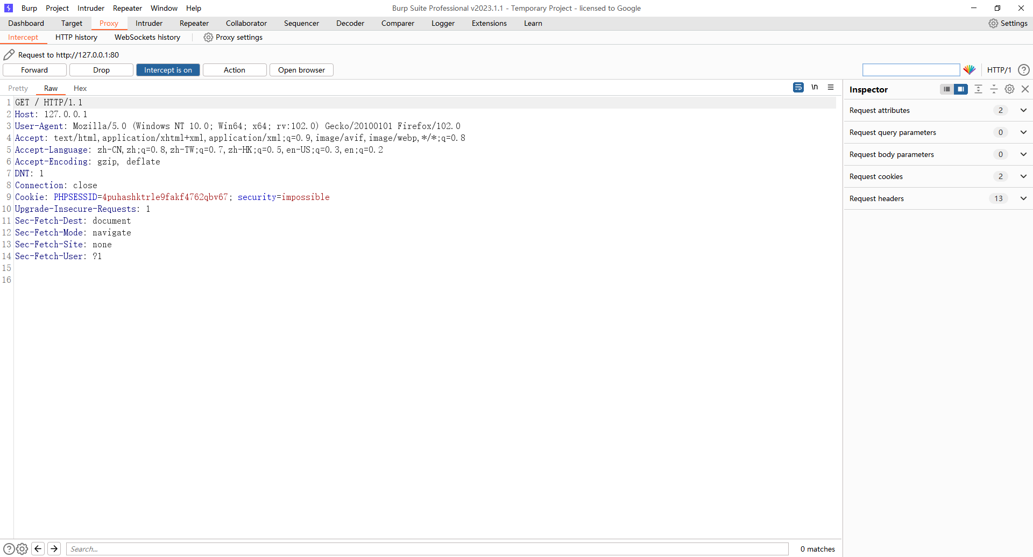Focus the Search input field
The image size is (1033, 557).
427,549
